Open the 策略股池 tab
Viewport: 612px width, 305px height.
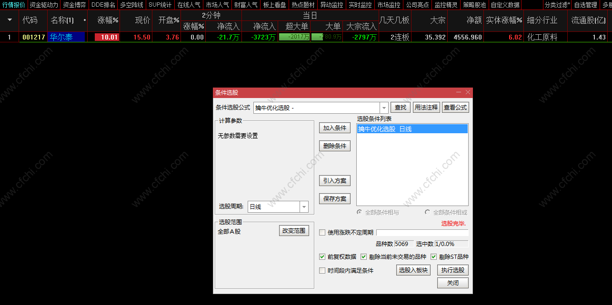point(475,5)
